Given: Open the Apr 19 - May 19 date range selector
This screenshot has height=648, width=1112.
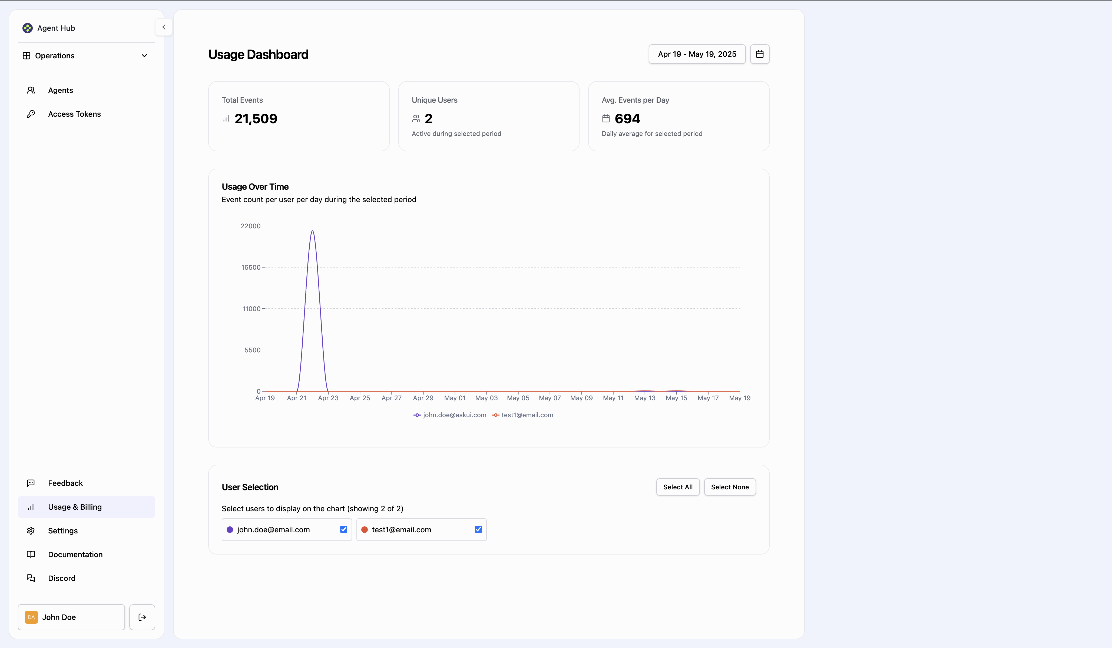Looking at the screenshot, I should [697, 54].
